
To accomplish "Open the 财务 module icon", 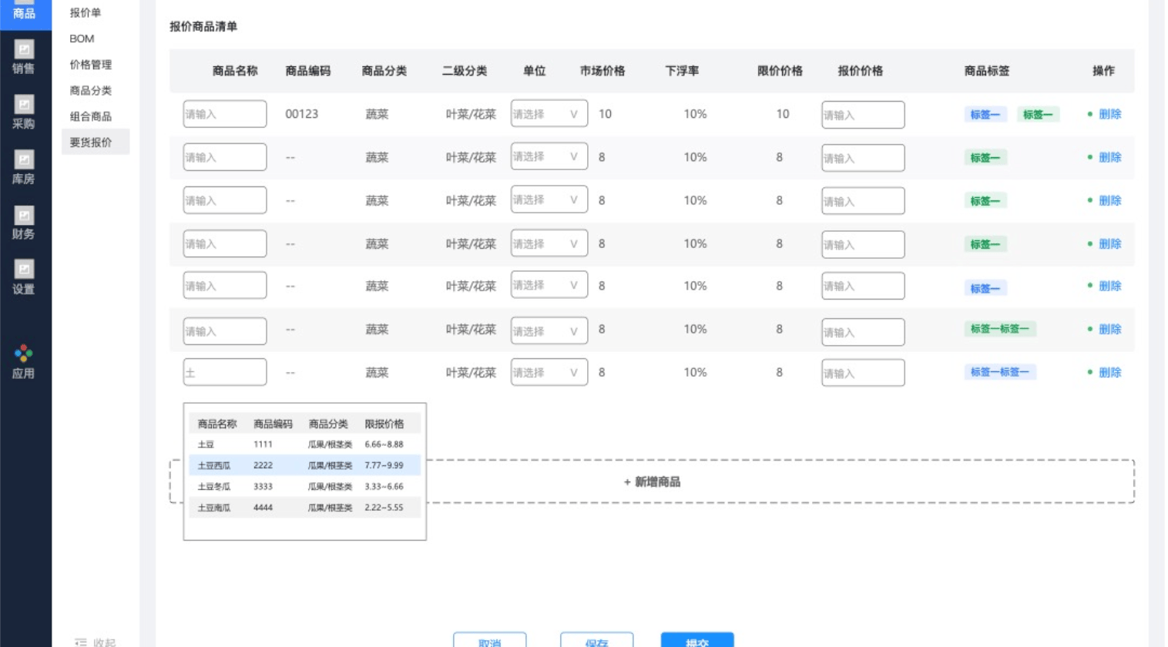I will tap(24, 216).
